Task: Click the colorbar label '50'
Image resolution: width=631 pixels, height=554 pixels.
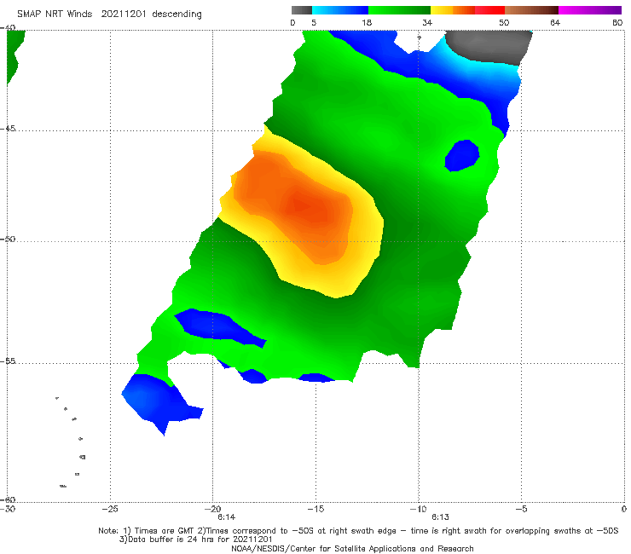Action: [x=504, y=22]
